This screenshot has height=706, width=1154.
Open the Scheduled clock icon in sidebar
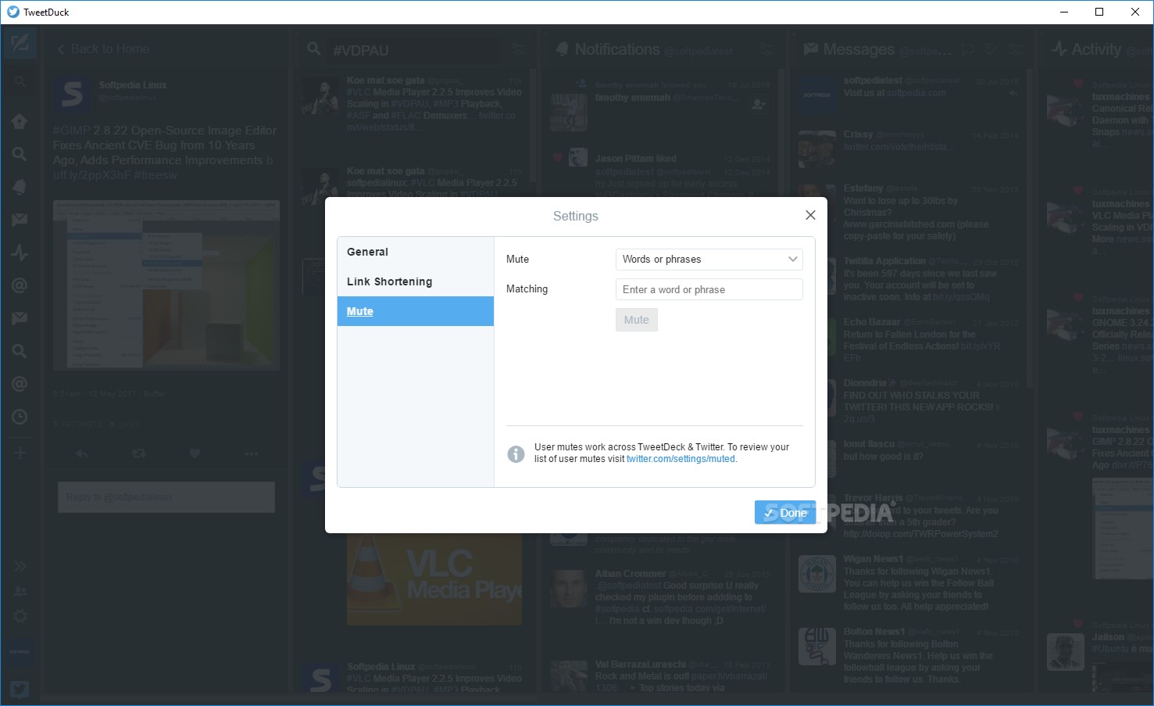20,417
